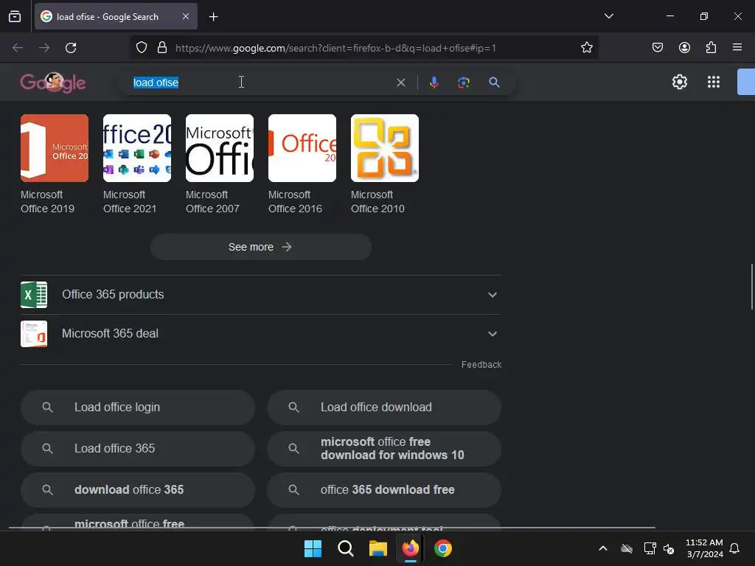This screenshot has height=566, width=755.
Task: Open OneDrive tray cloud icon
Action: [x=627, y=548]
